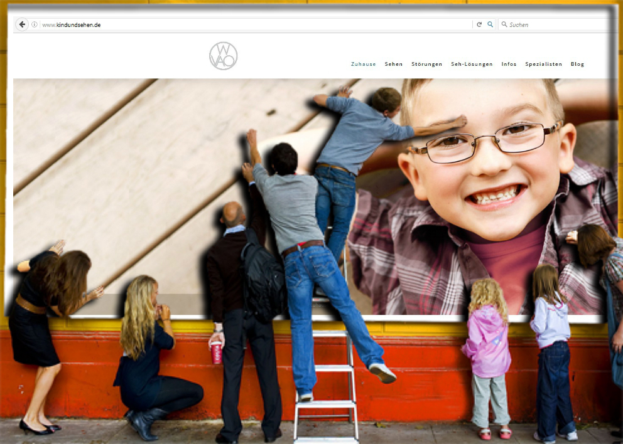Open the Seh-Lösungen menu entry

(x=472, y=64)
